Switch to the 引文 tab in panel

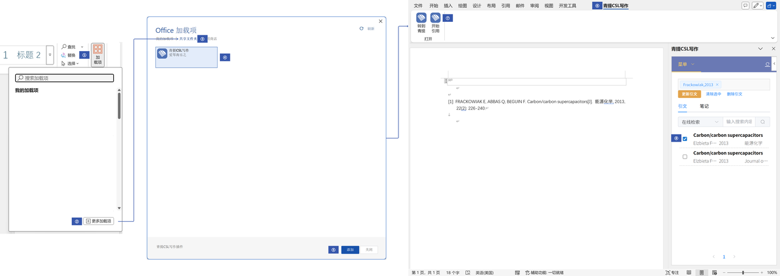point(682,106)
